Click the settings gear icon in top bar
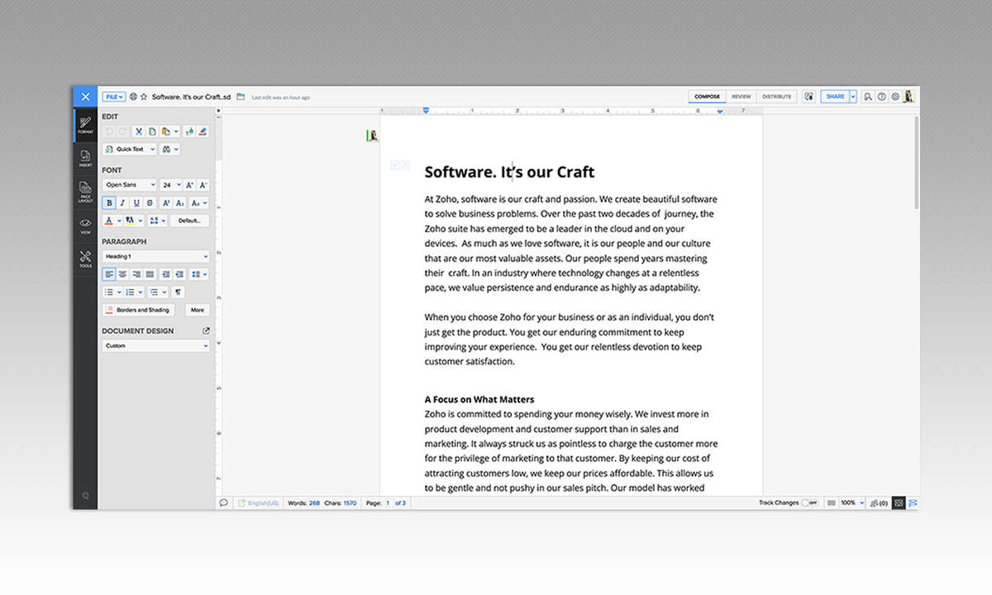 point(894,97)
